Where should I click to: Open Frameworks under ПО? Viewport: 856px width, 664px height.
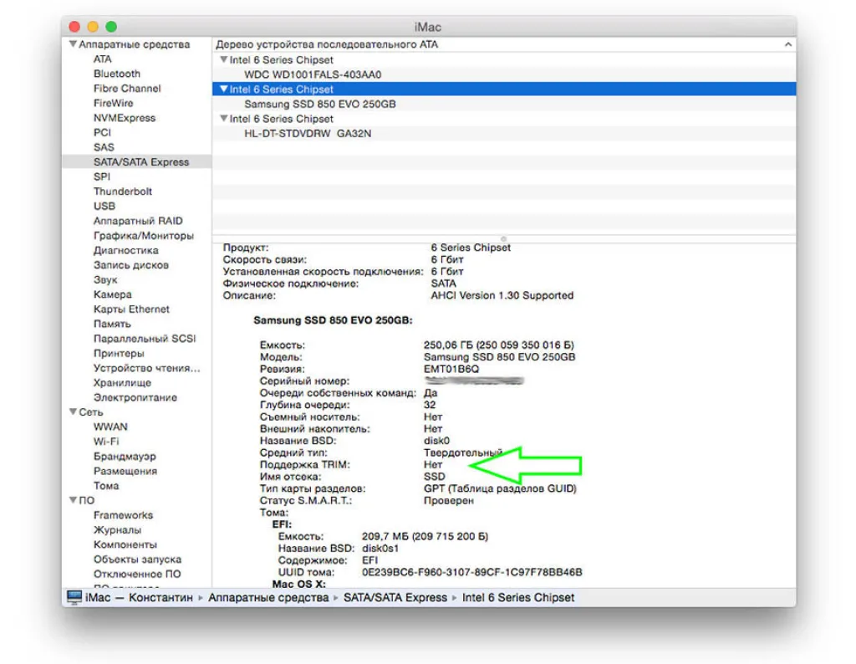(x=124, y=515)
